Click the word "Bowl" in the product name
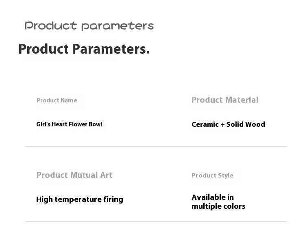 point(96,124)
